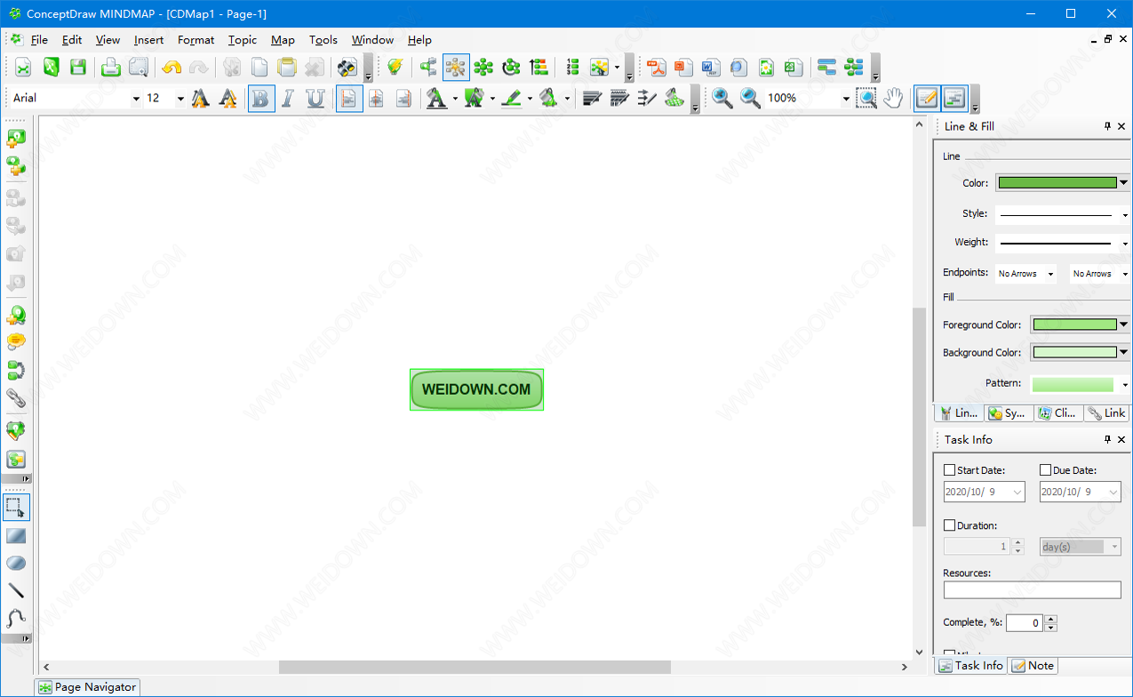The width and height of the screenshot is (1133, 697).
Task: Click the Undo arrow icon
Action: [x=172, y=67]
